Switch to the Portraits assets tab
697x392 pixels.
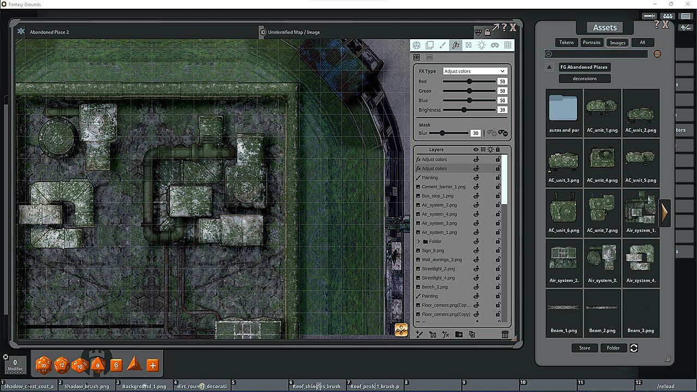pyautogui.click(x=591, y=42)
